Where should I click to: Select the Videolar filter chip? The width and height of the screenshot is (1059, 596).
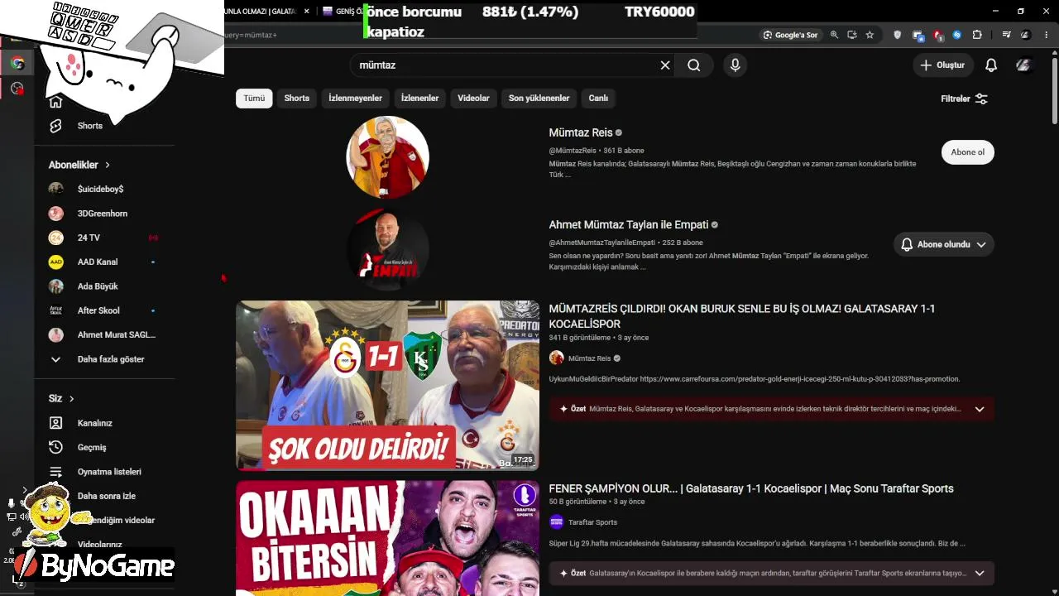coord(474,98)
